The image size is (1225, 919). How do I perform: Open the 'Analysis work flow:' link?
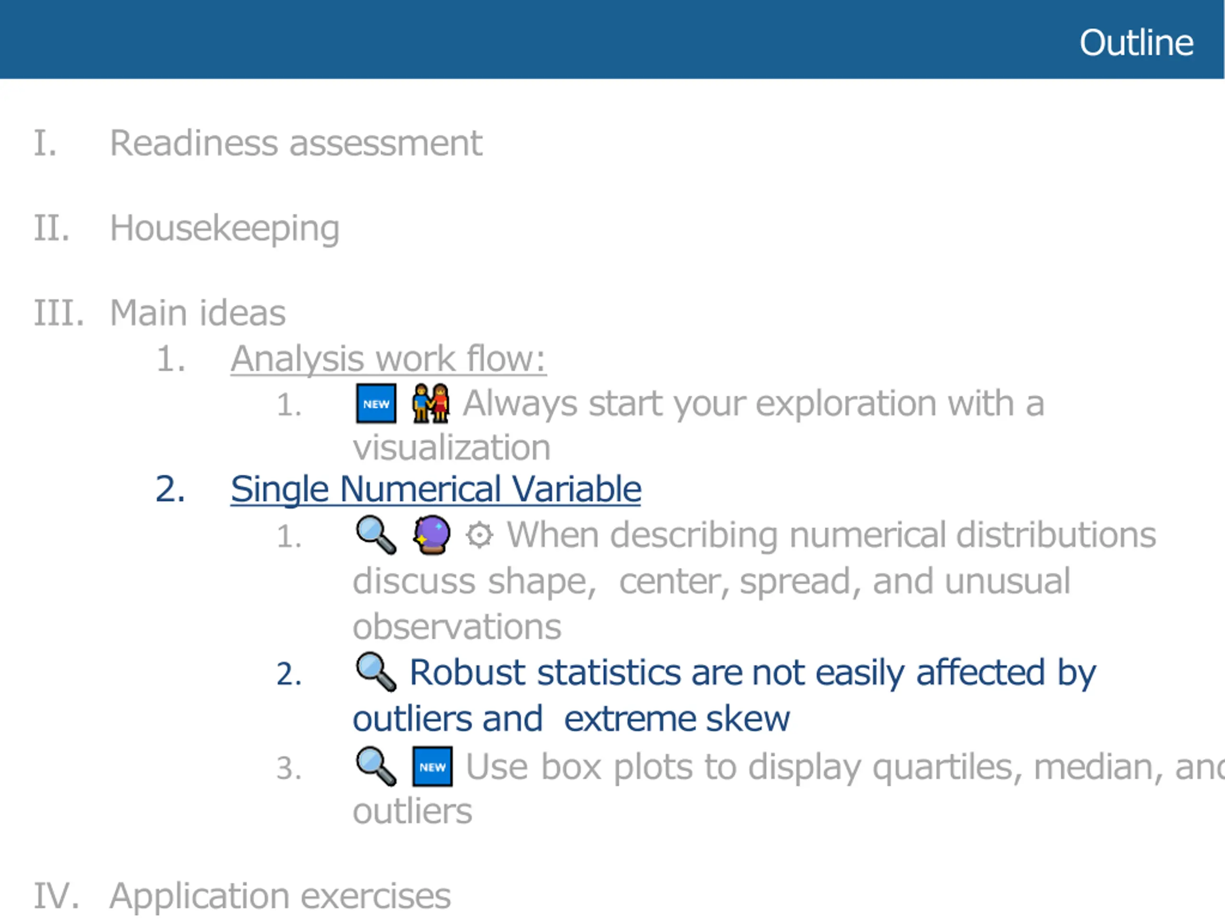388,359
